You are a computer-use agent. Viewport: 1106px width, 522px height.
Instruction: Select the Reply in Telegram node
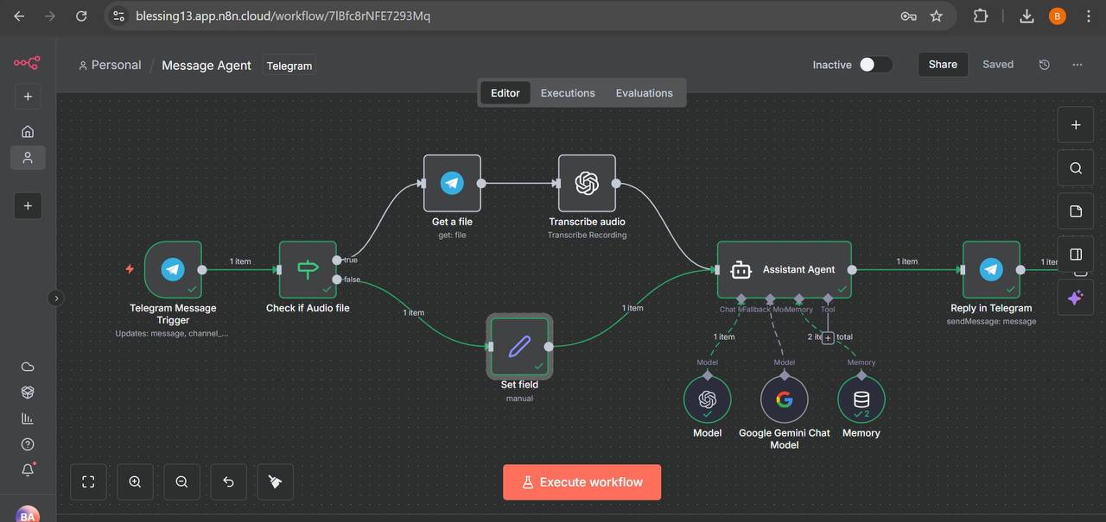(x=991, y=269)
